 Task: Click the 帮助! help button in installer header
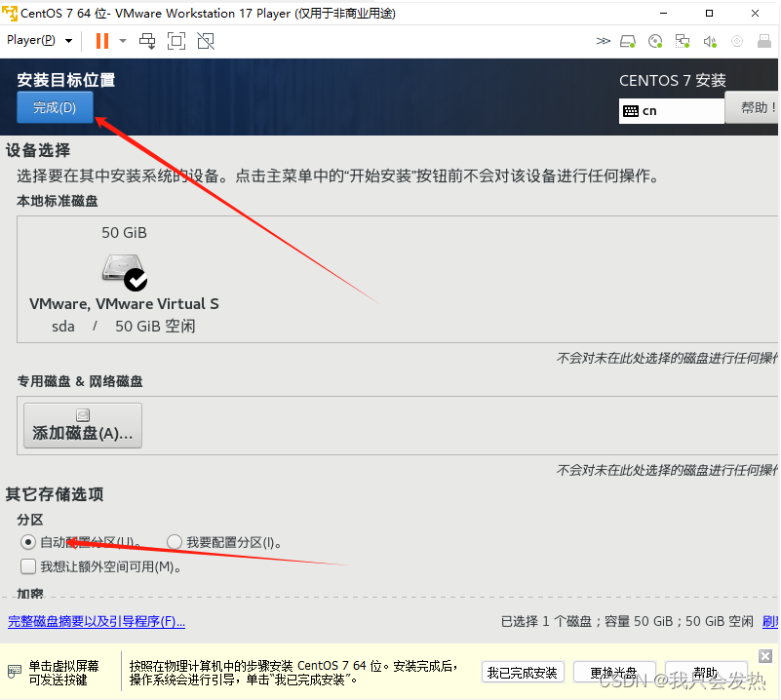(752, 107)
